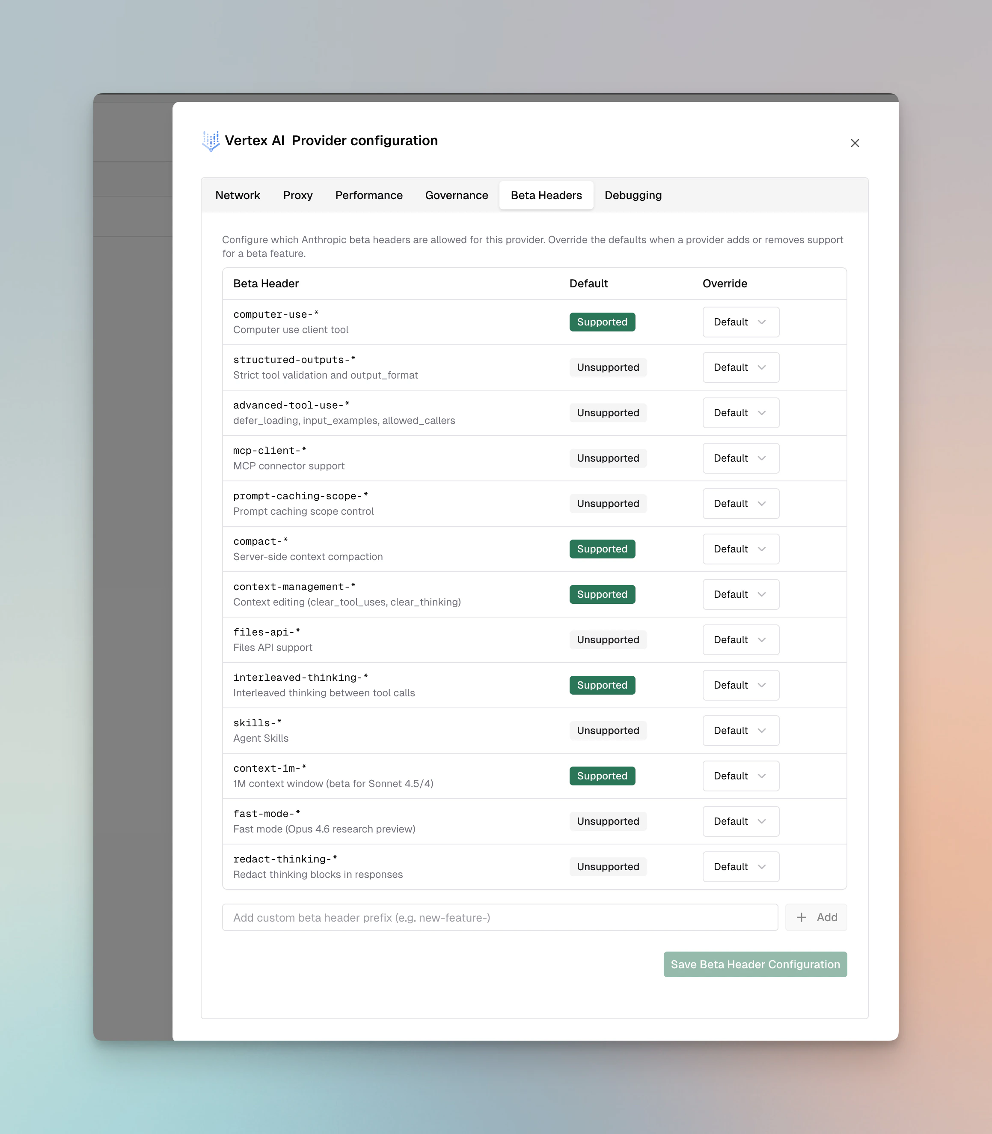Toggle the Supported status for context-1m-*
Viewport: 992px width, 1134px height.
(x=602, y=776)
